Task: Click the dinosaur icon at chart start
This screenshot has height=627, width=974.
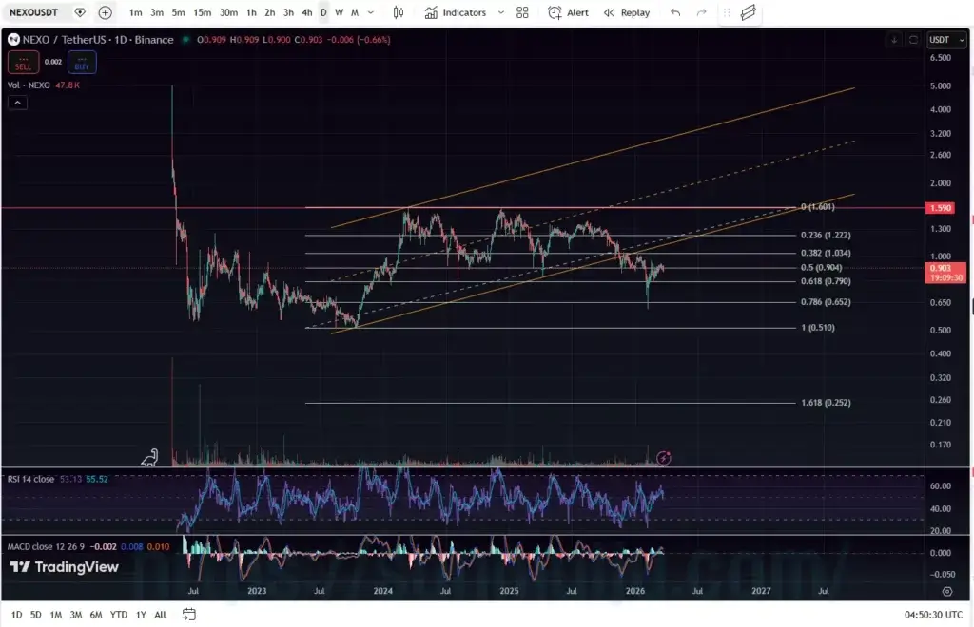Action: [x=149, y=458]
